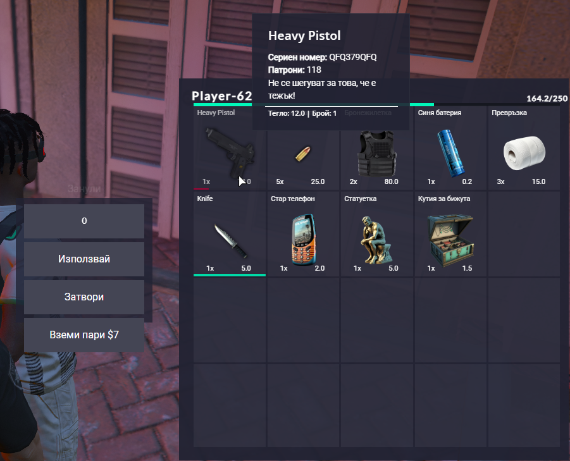Click the empty slot beside jewelry box
Viewport: 570px width, 461px height.
coord(524,235)
